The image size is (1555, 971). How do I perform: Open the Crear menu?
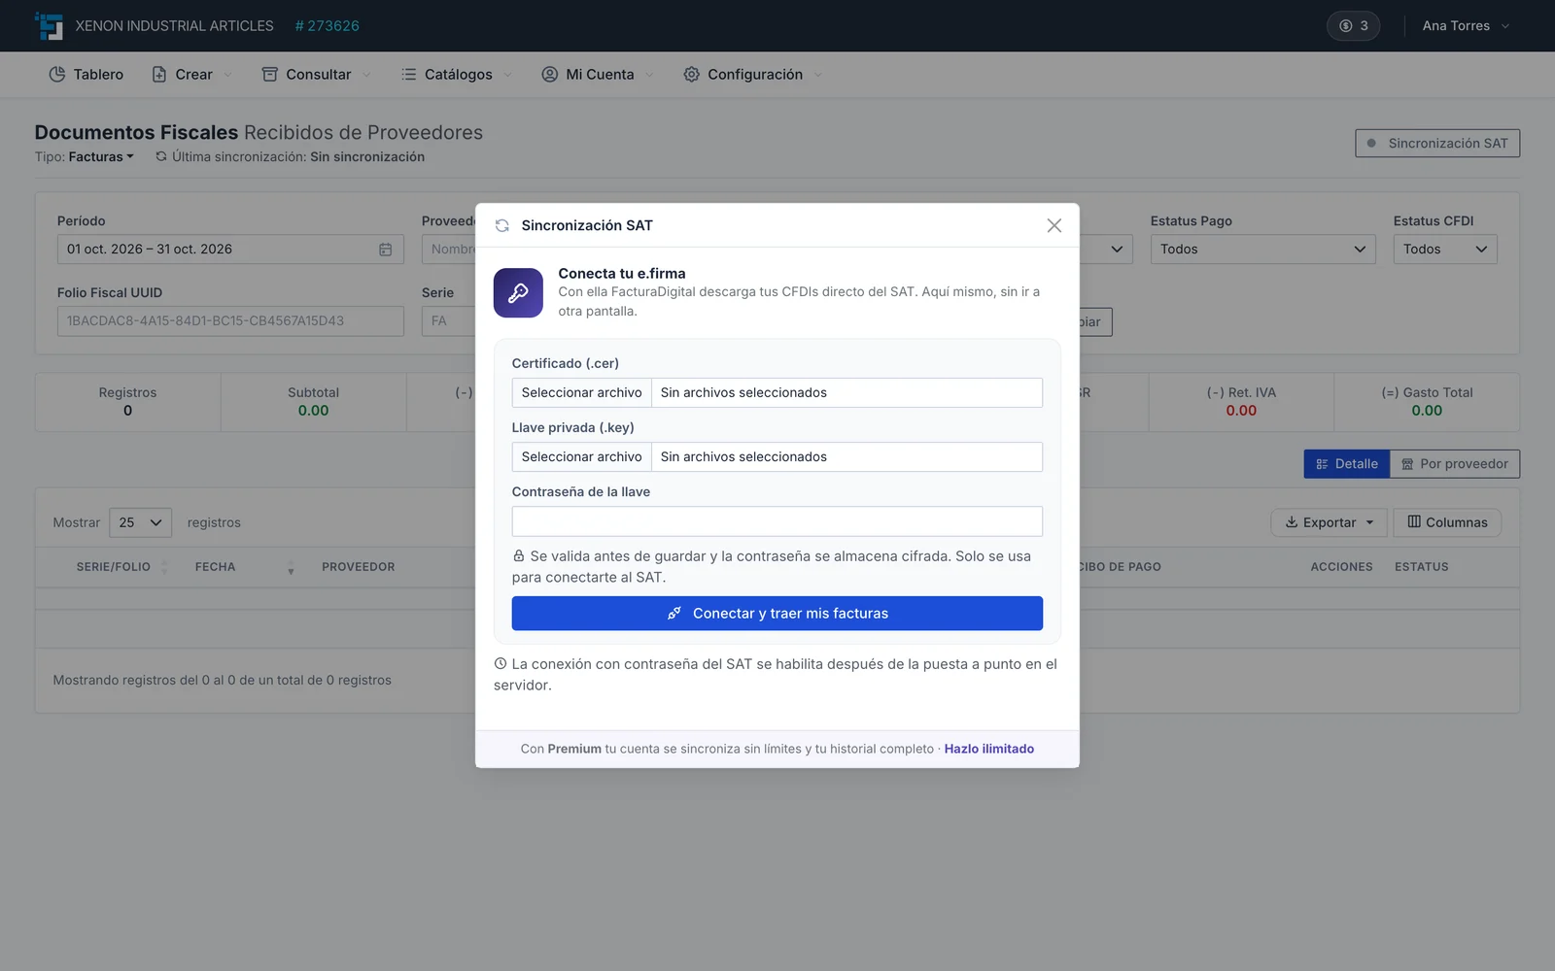click(x=192, y=75)
